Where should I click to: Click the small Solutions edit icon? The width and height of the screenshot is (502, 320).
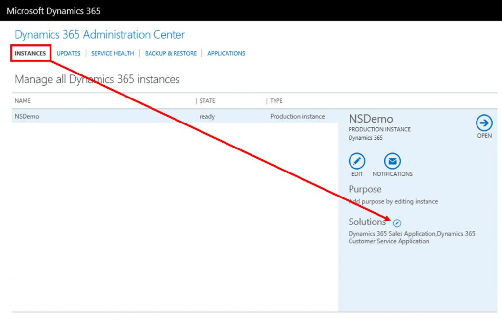click(x=397, y=222)
